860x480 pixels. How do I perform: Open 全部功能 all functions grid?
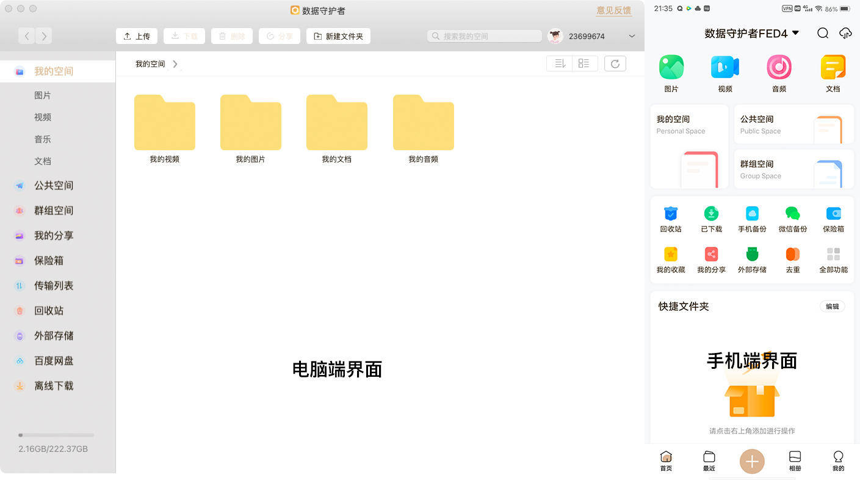833,258
